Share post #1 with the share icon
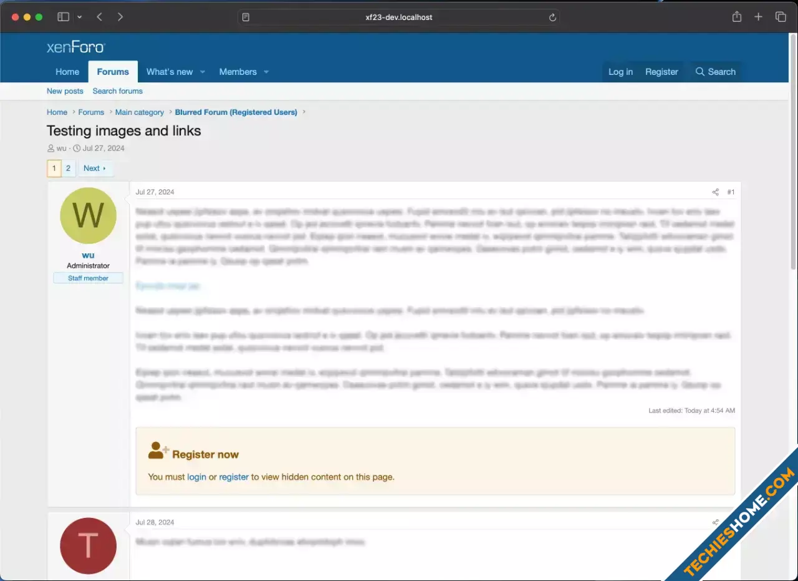Viewport: 798px width, 581px height. (716, 192)
